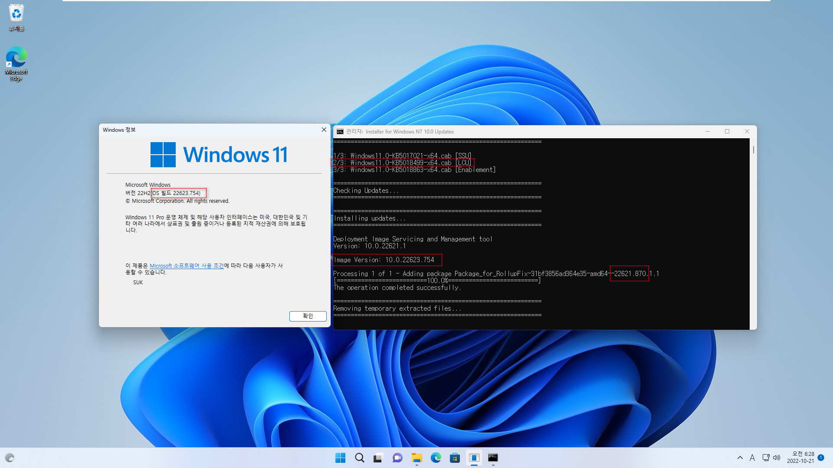The height and width of the screenshot is (468, 833).
Task: Close the Installer command prompt window
Action: 747,132
